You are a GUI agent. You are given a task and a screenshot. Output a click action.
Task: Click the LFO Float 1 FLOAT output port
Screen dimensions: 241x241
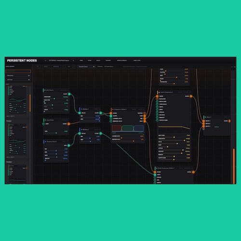coord(69,94)
